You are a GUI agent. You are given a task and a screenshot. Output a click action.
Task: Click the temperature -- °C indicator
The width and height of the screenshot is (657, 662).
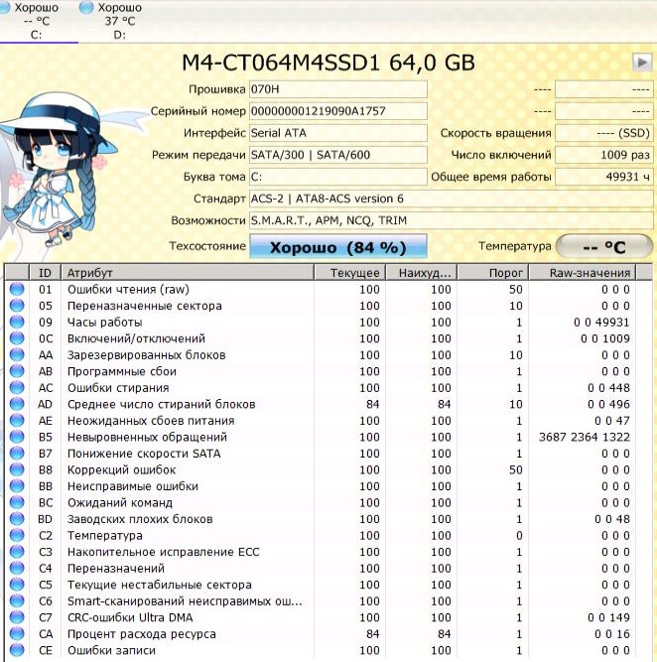[x=604, y=247]
